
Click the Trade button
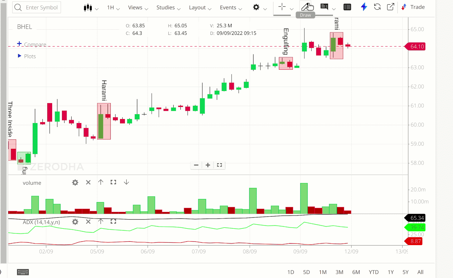pos(413,7)
